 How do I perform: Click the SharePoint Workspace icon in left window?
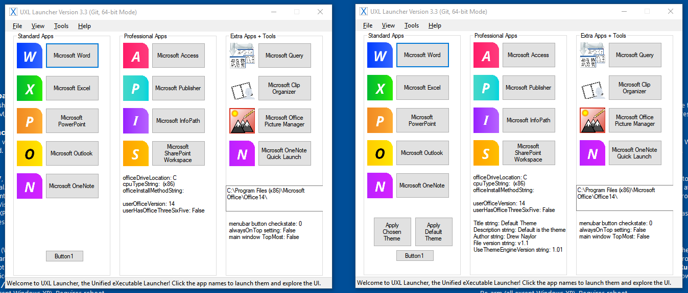point(136,153)
